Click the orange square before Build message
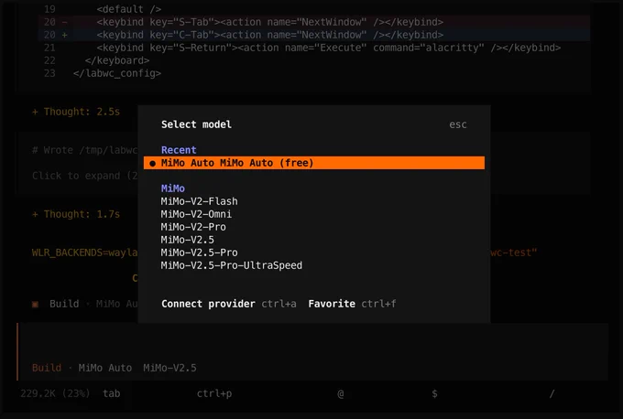Image resolution: width=623 pixels, height=419 pixels. click(35, 305)
